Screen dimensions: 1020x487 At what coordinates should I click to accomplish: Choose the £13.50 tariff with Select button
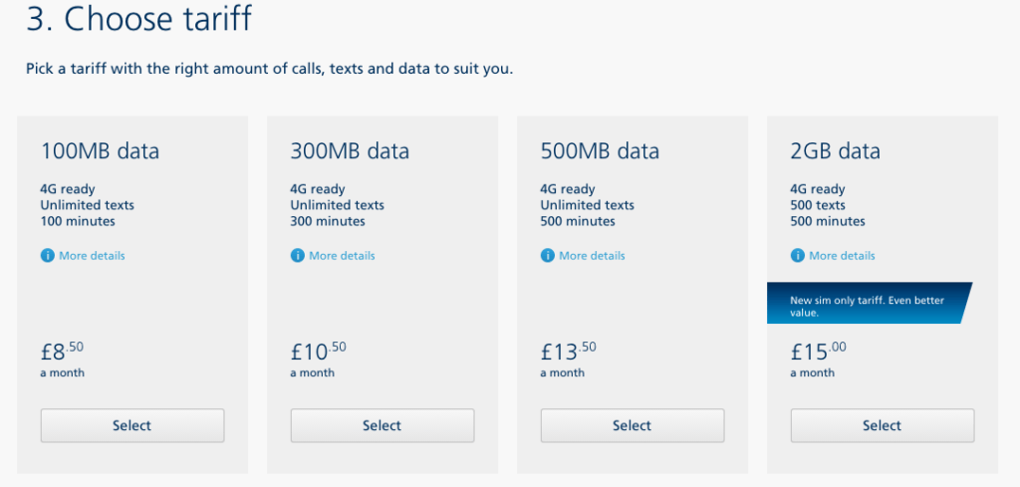click(x=633, y=425)
